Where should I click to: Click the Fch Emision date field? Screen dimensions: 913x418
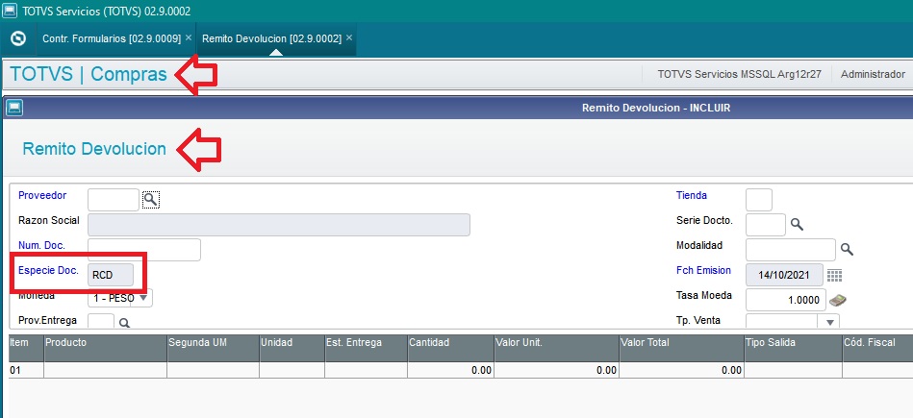coord(784,275)
